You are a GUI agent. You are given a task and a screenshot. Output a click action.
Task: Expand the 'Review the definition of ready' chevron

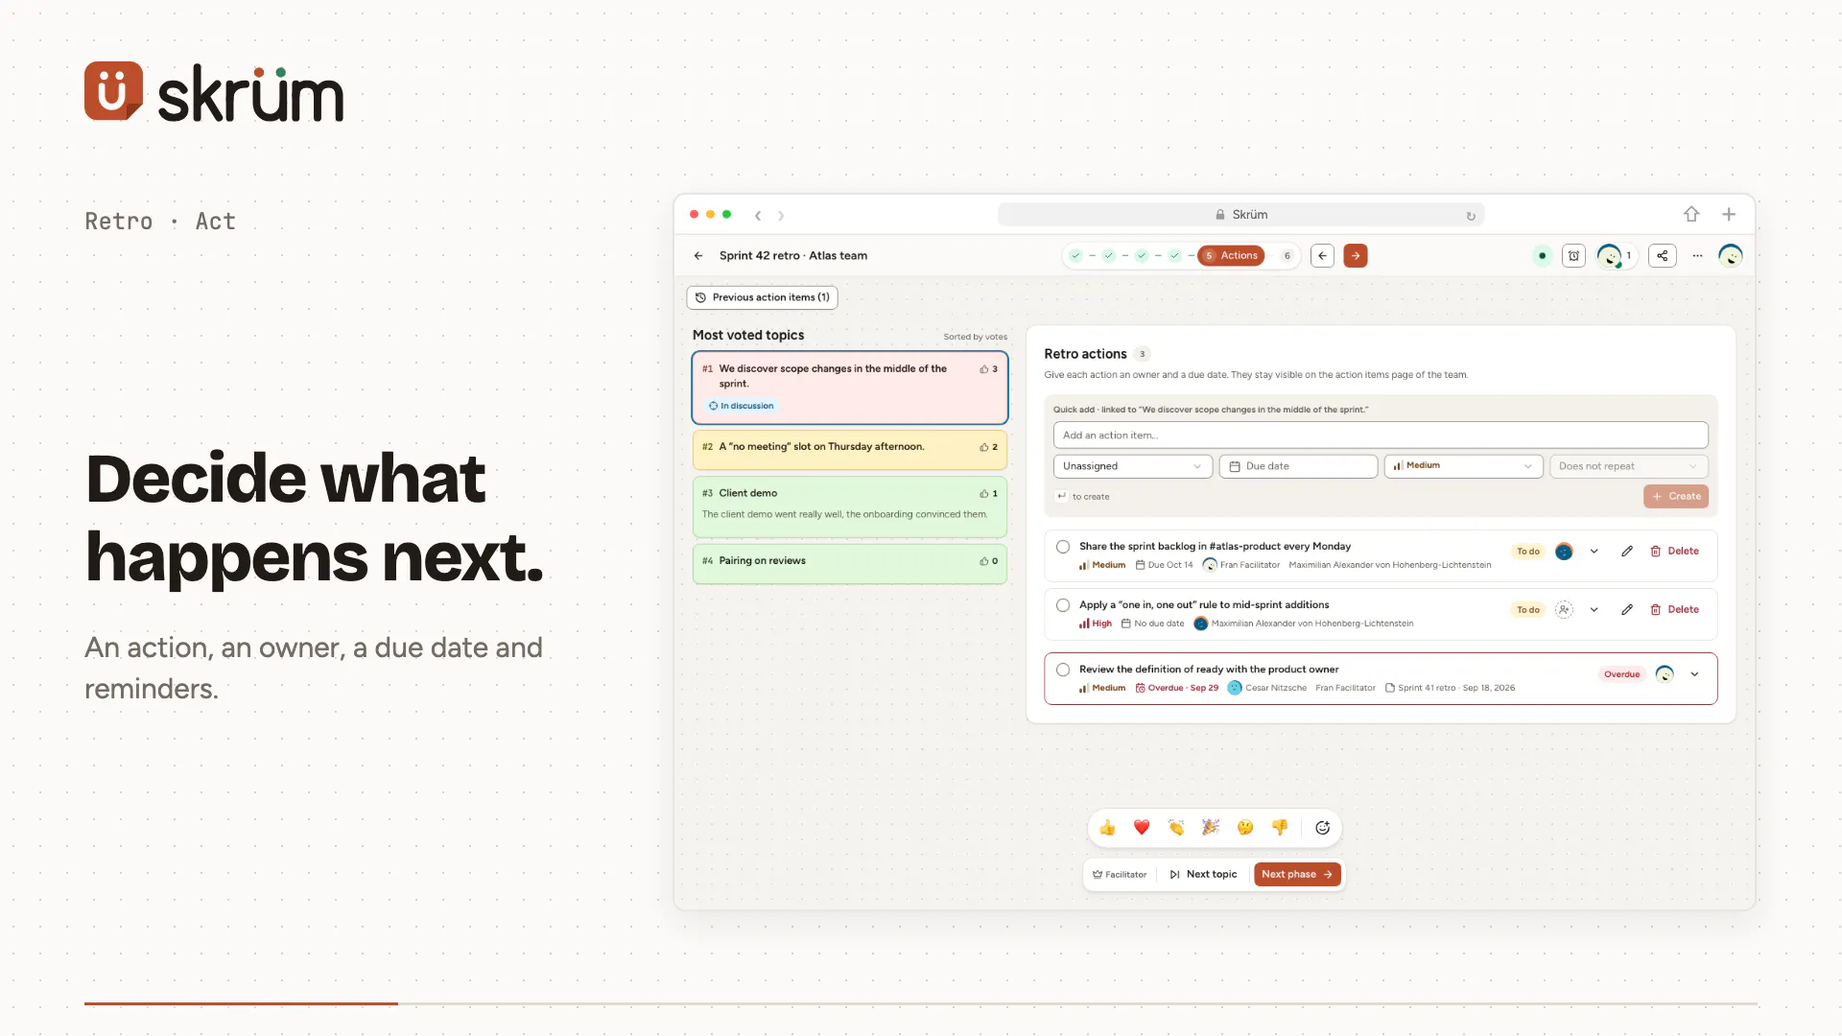[1694, 674]
